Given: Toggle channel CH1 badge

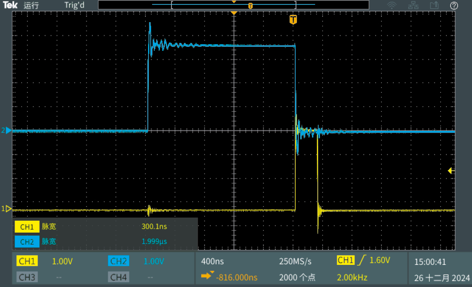Looking at the screenshot, I should click(x=27, y=261).
